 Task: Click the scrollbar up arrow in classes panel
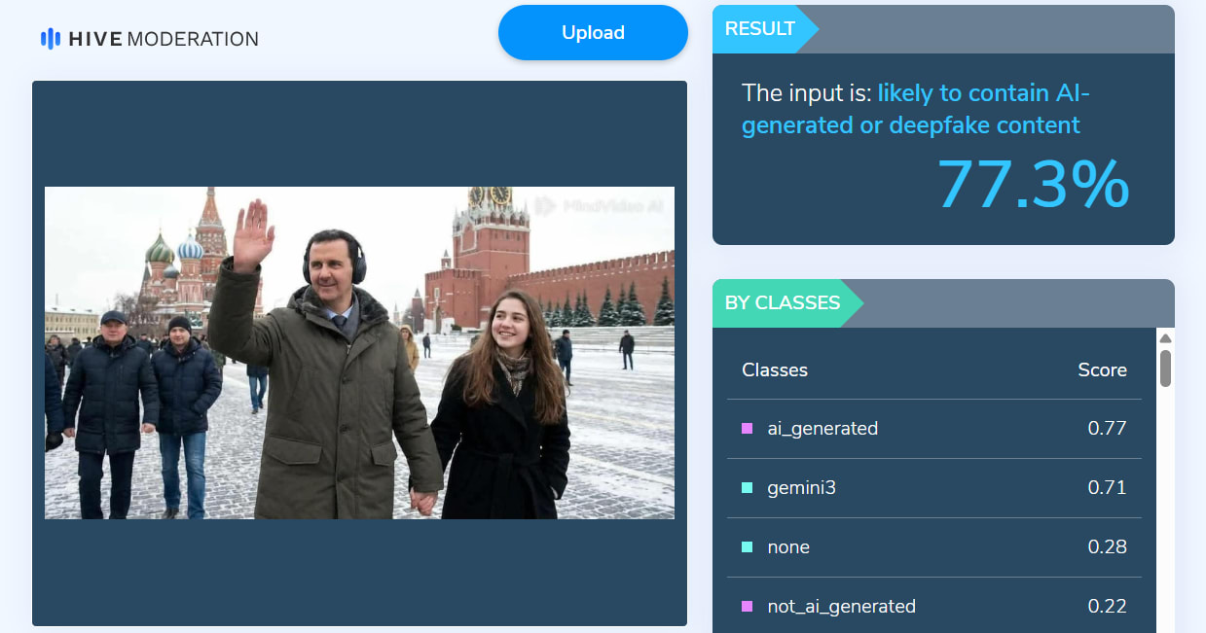[x=1165, y=338]
